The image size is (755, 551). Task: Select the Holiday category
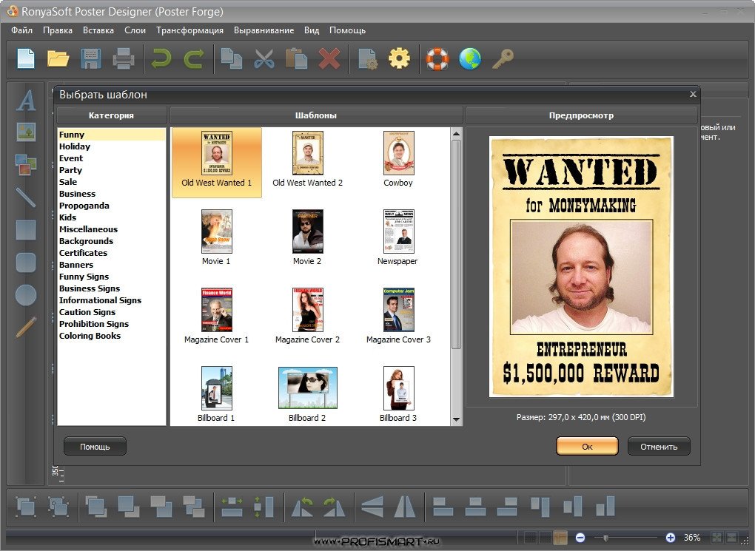pyautogui.click(x=75, y=146)
